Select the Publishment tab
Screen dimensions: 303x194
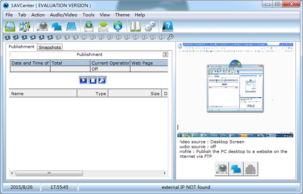click(x=21, y=47)
